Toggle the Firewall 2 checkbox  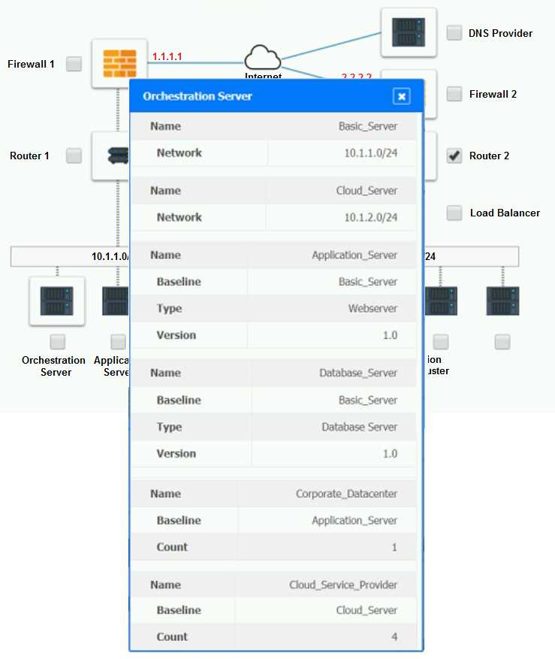pyautogui.click(x=454, y=94)
